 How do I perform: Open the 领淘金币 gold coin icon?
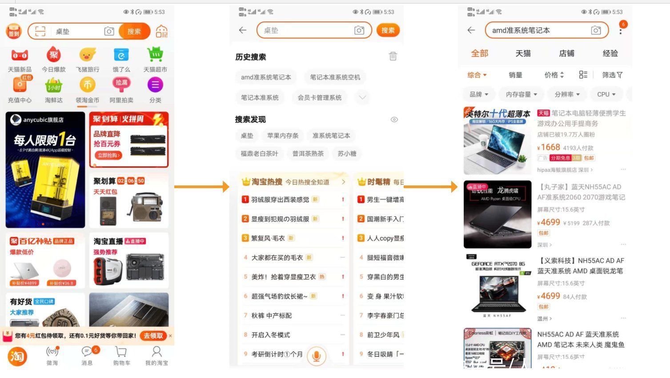(87, 85)
